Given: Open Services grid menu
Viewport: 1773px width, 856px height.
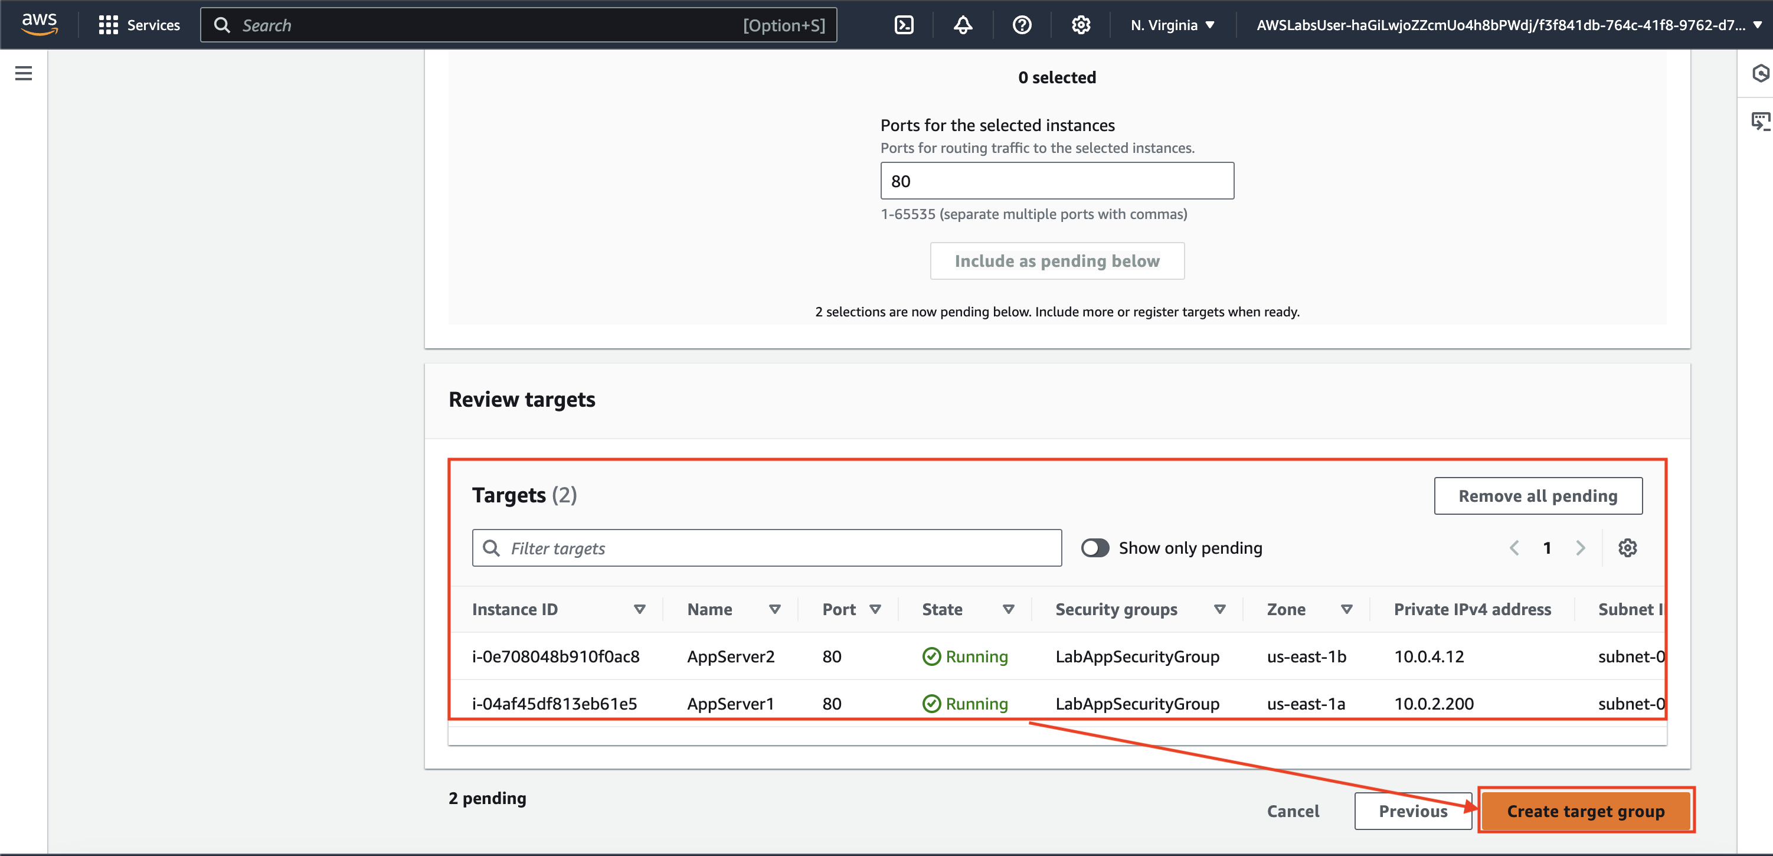Looking at the screenshot, I should click(139, 25).
